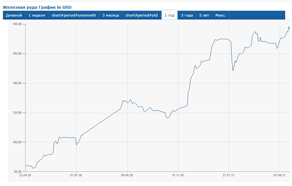Show the 5 лет chart range
Screen dimensions: 292x186
[204, 15]
